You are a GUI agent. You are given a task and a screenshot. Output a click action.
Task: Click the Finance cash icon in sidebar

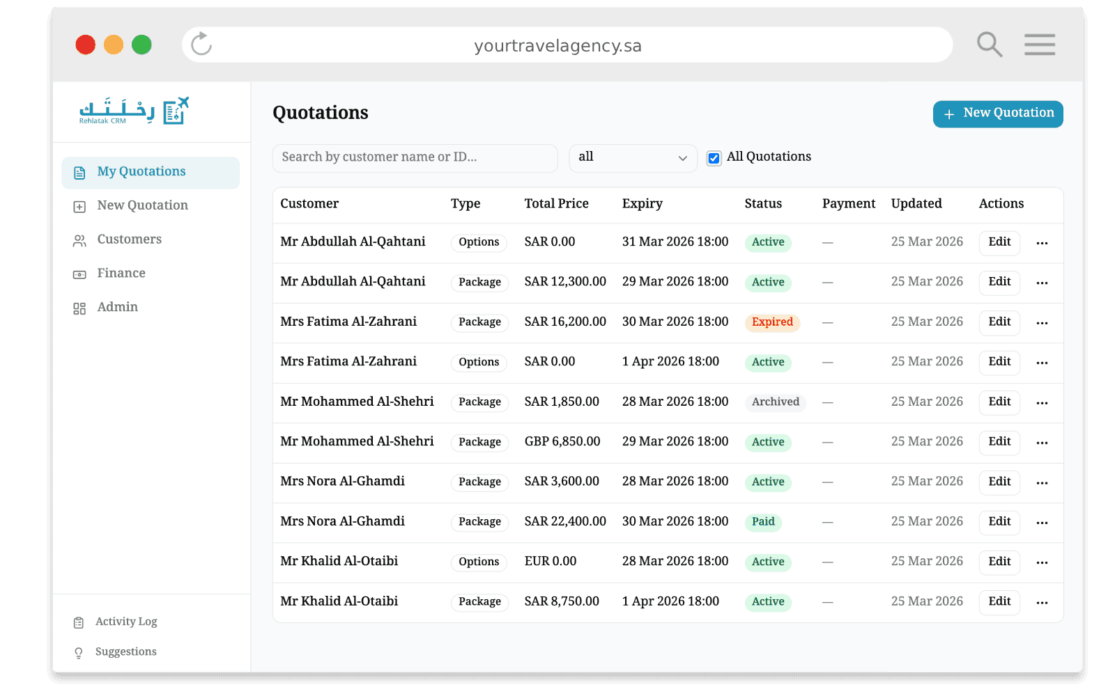[x=79, y=274]
